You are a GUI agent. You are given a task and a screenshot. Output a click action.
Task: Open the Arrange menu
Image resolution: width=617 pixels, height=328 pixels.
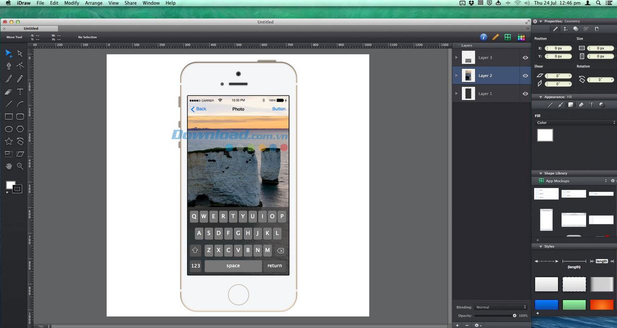93,3
